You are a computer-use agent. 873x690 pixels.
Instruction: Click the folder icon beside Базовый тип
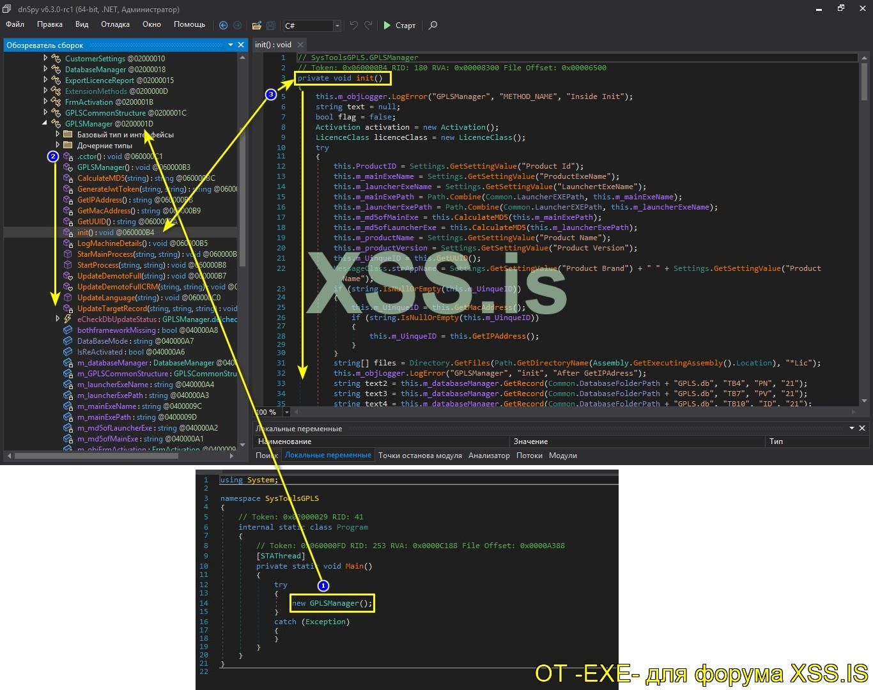point(68,135)
